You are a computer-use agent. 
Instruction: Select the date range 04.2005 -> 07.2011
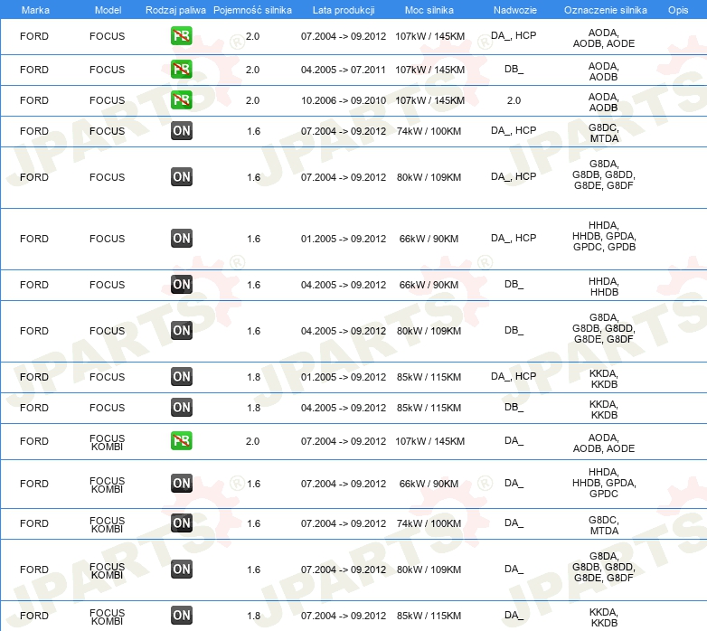(x=344, y=70)
